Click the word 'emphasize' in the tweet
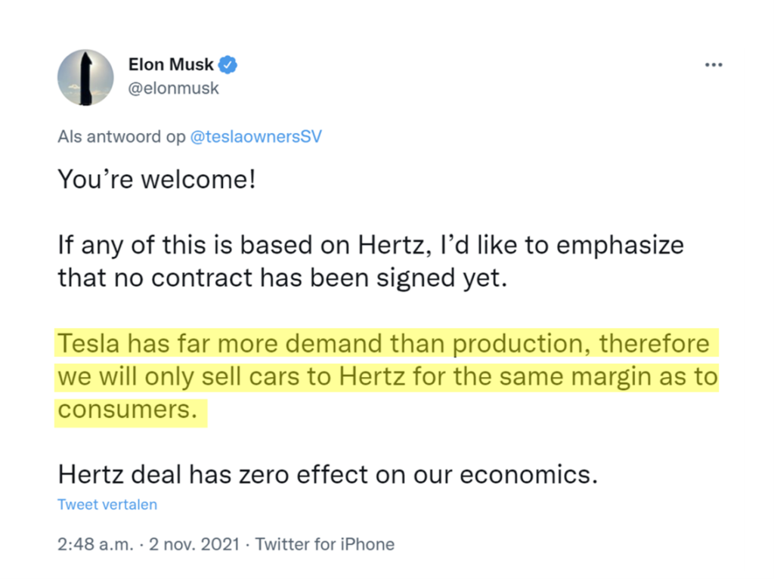This screenshot has height=579, width=774. 620,246
